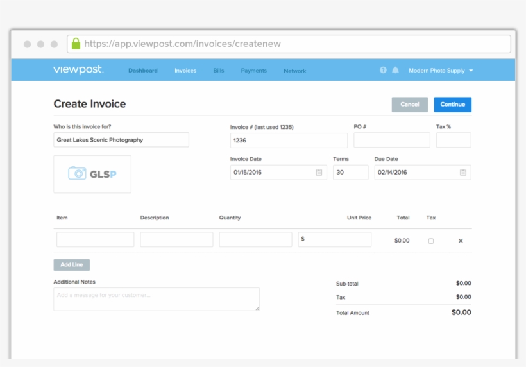The height and width of the screenshot is (367, 526).
Task: Click the help question mark icon
Action: 383,70
